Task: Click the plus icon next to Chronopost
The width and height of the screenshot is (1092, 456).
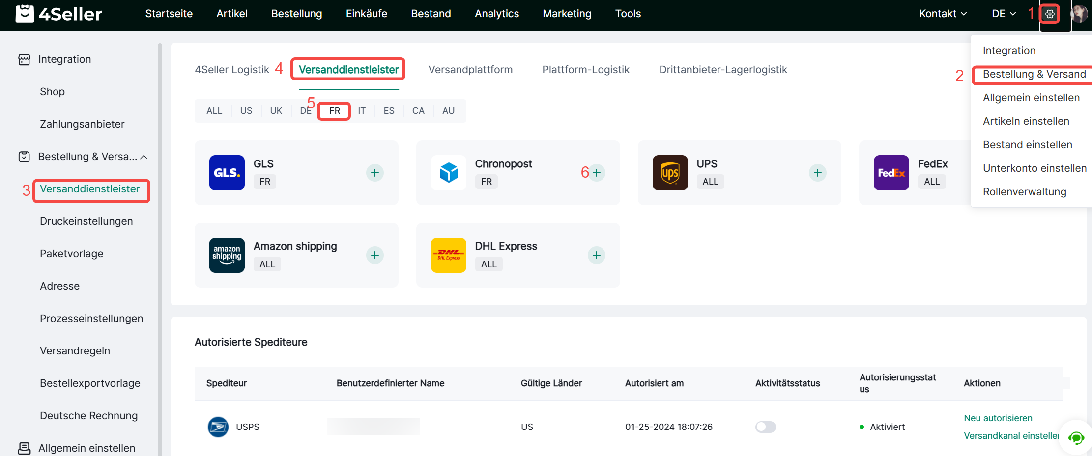Action: [x=596, y=173]
